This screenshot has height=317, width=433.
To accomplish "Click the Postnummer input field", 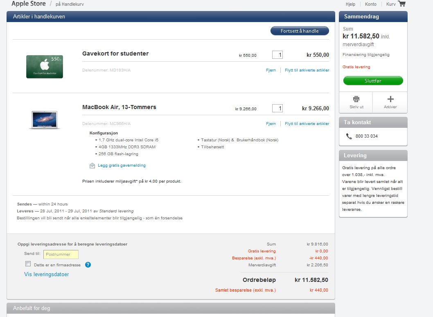I will tap(61, 254).
